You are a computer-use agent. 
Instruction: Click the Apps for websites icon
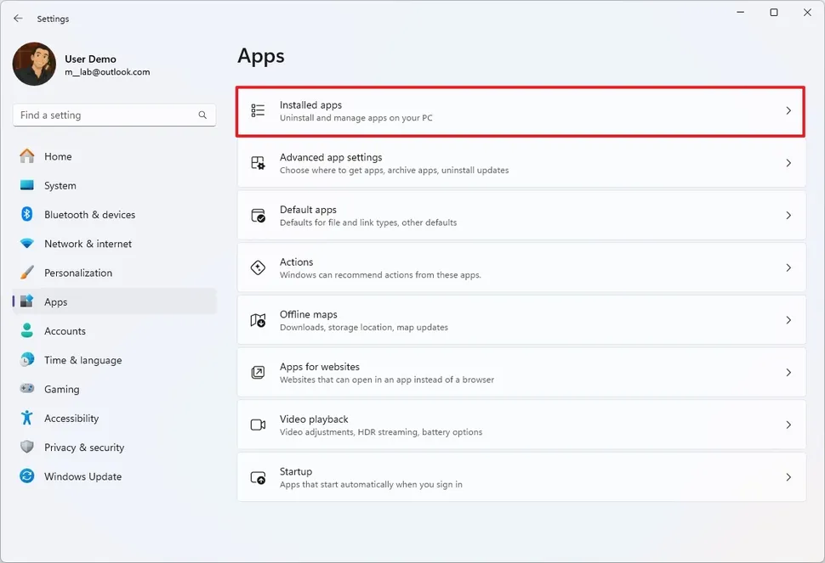[x=258, y=372]
